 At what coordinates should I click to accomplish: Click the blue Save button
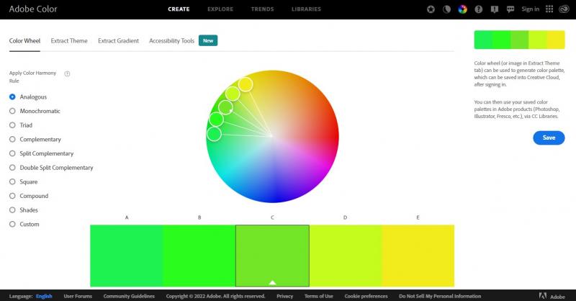pos(549,138)
